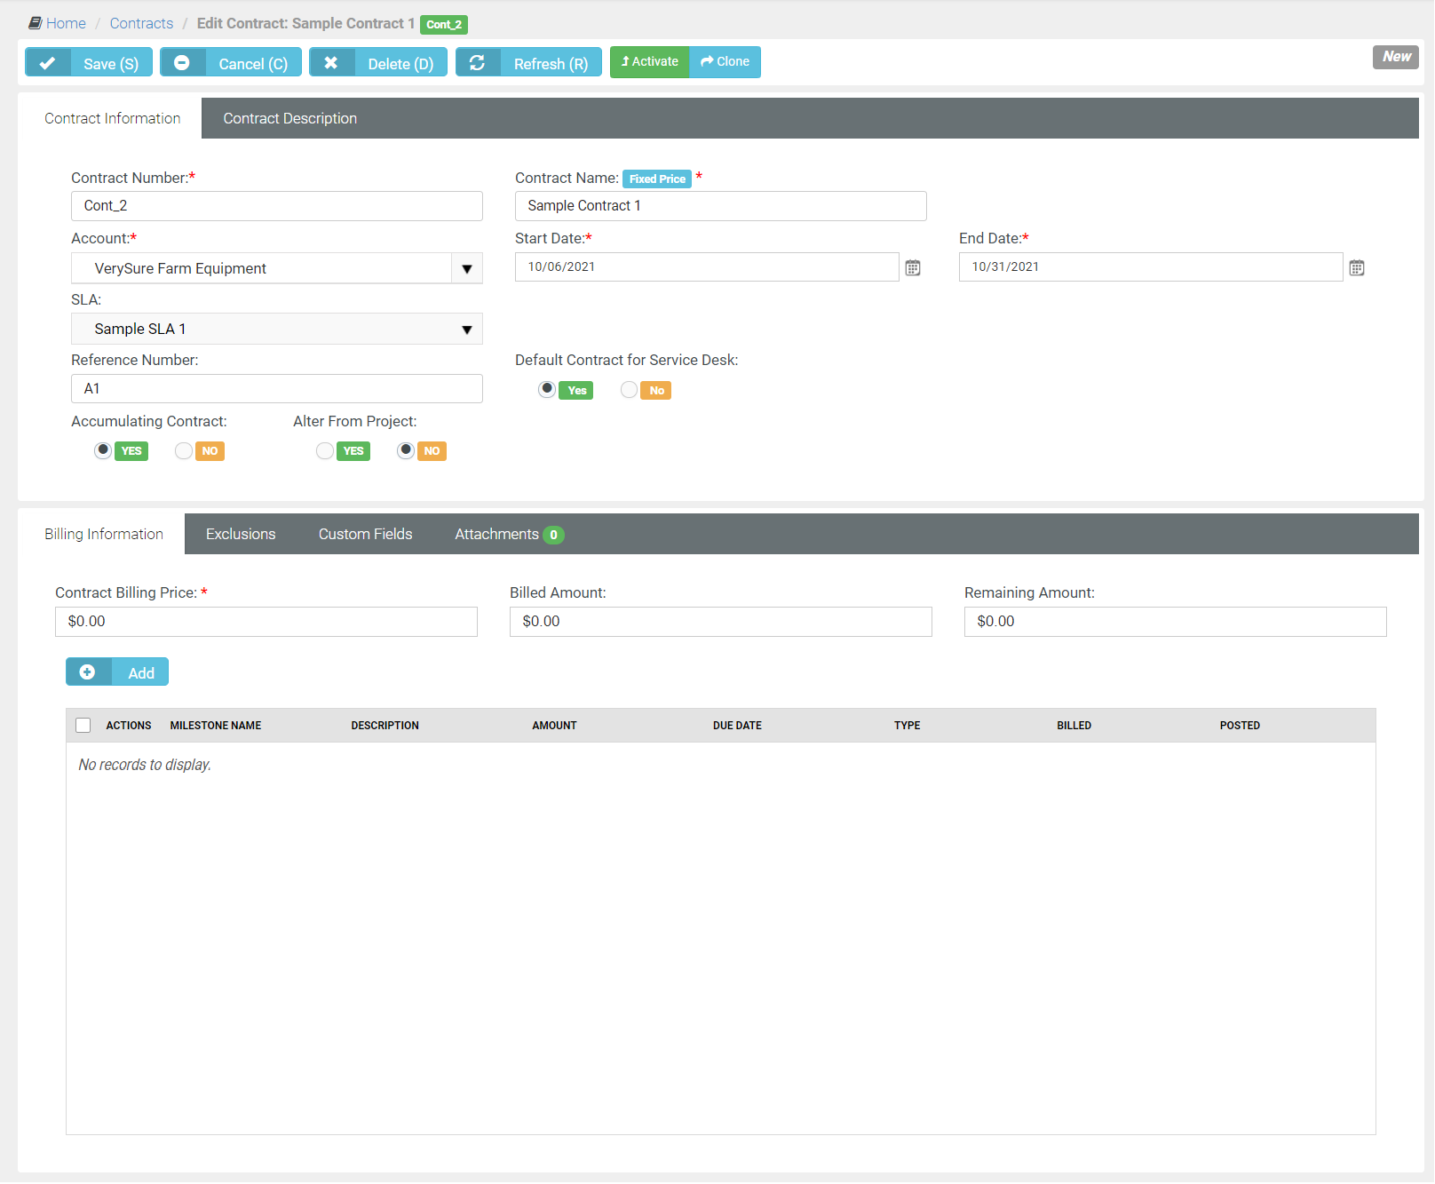The height and width of the screenshot is (1184, 1435).
Task: Switch to the Contract Description tab
Action: (289, 118)
